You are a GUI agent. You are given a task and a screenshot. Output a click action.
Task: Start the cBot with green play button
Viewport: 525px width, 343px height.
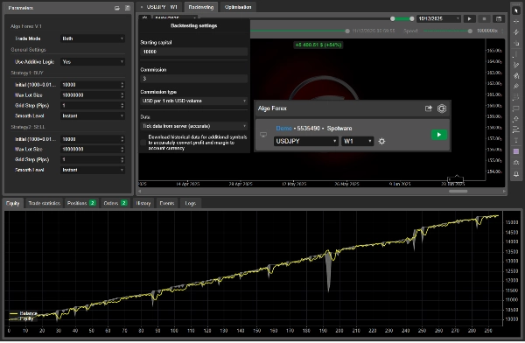pyautogui.click(x=439, y=135)
